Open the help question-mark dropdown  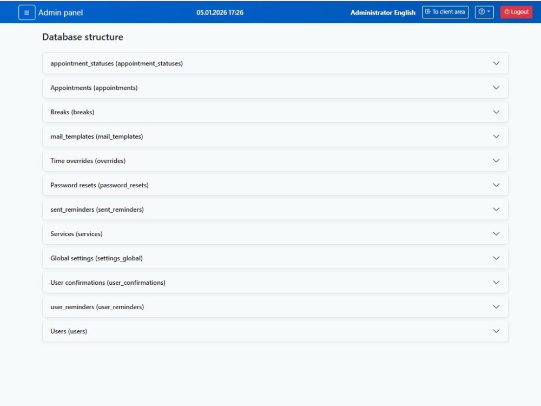pos(484,12)
